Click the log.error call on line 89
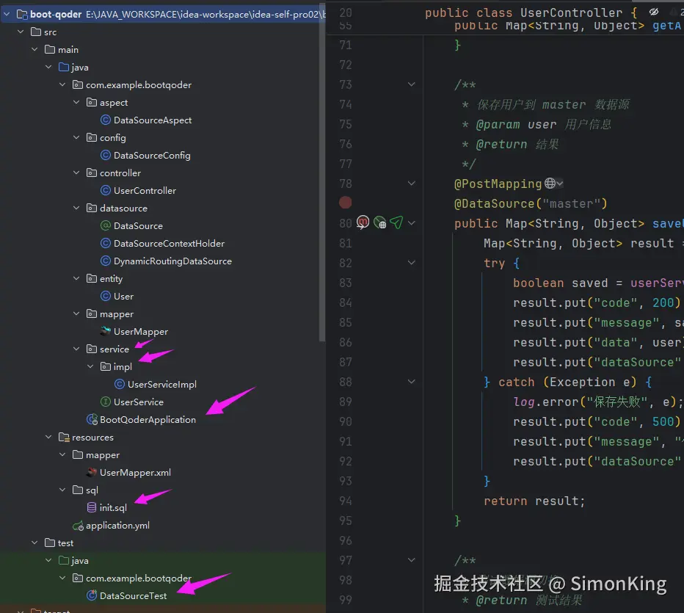 (597, 402)
